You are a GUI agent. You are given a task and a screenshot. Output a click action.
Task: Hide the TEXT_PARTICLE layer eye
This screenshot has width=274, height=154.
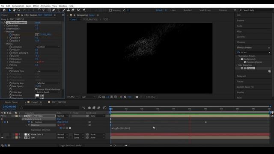(x=2, y=116)
